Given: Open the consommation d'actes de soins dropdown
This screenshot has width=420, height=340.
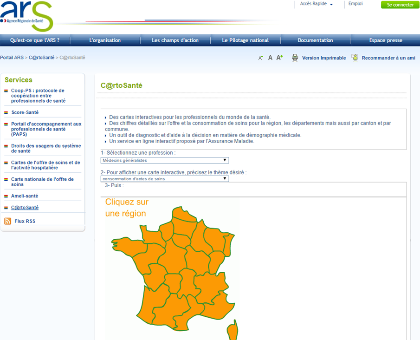Looking at the screenshot, I should pyautogui.click(x=165, y=179).
